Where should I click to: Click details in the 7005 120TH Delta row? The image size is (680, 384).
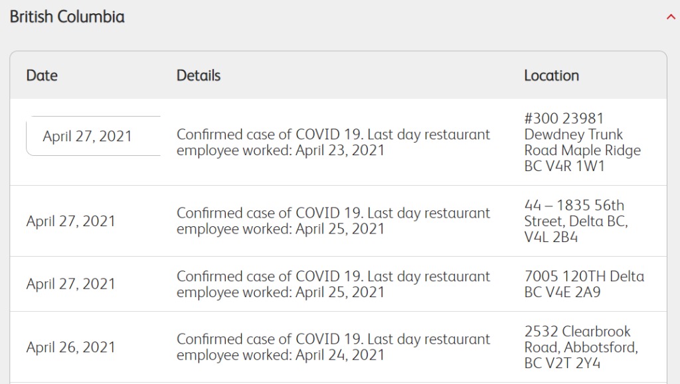[x=333, y=284]
